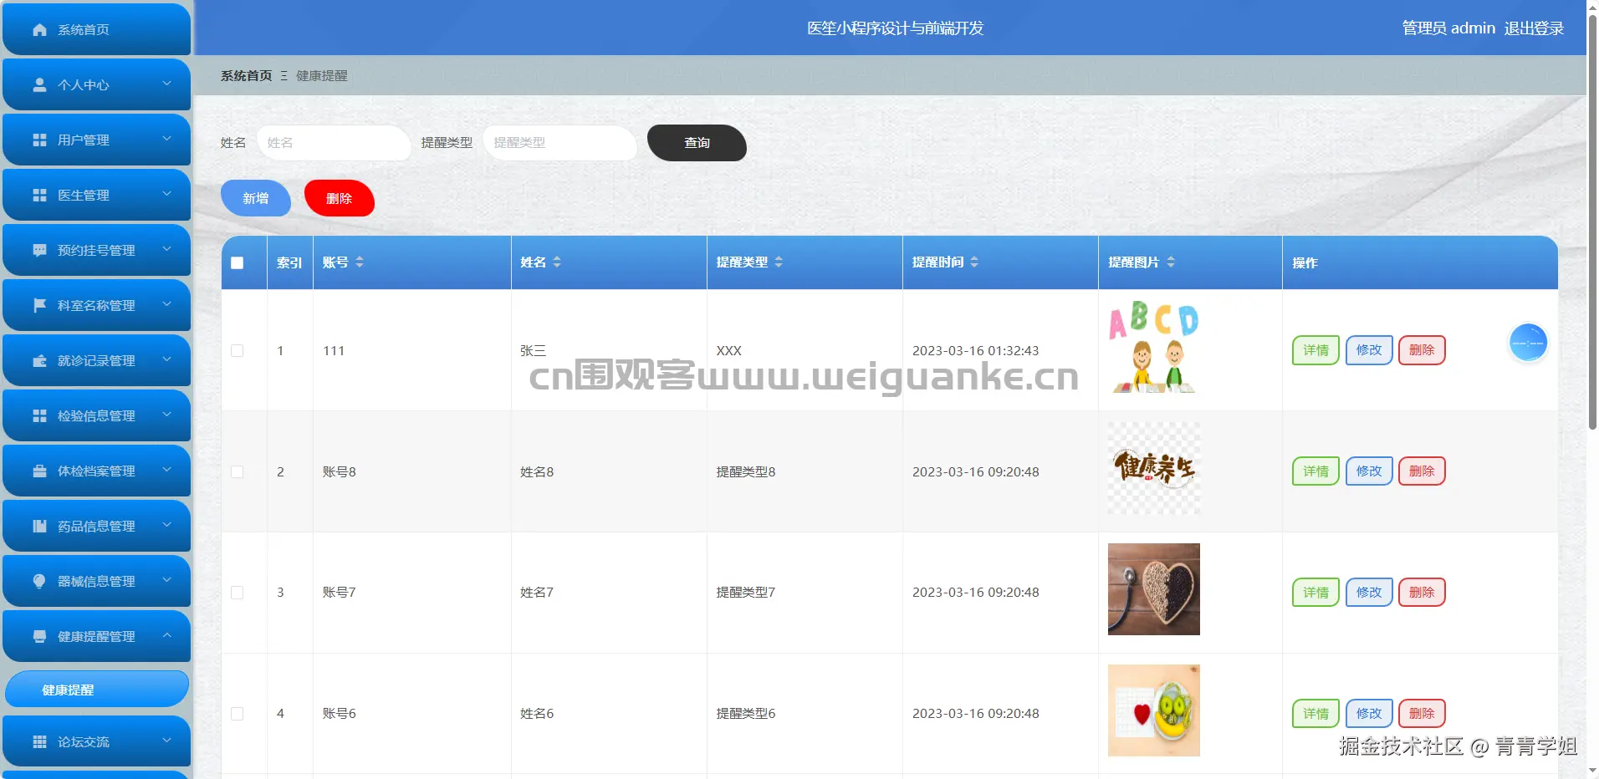Click 修改 for 账号8 row
This screenshot has height=779, width=1599.
(1369, 471)
